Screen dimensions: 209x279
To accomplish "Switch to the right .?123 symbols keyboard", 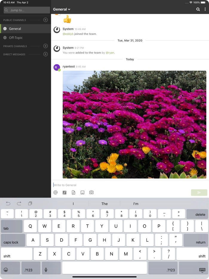I will (x=163, y=268).
